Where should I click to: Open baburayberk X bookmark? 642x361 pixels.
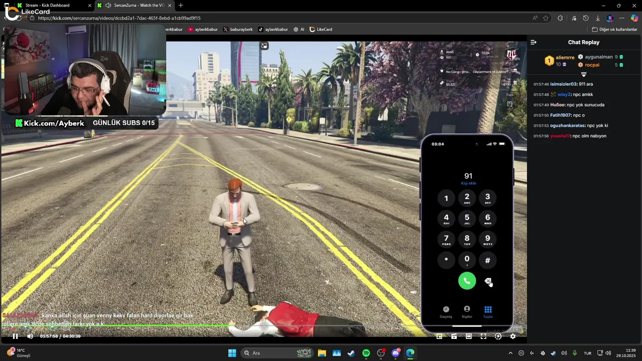tap(238, 30)
